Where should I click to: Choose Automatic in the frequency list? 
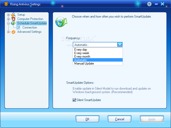pos(98,60)
